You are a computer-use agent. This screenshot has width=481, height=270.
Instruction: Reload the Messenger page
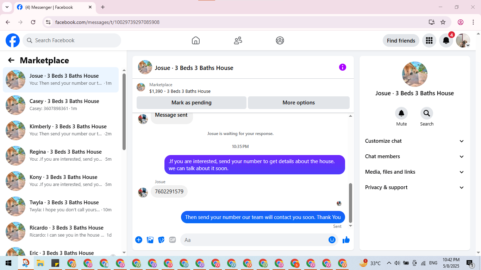(x=33, y=22)
